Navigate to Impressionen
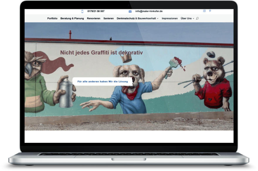The width and height of the screenshot is (258, 171). click(x=170, y=18)
